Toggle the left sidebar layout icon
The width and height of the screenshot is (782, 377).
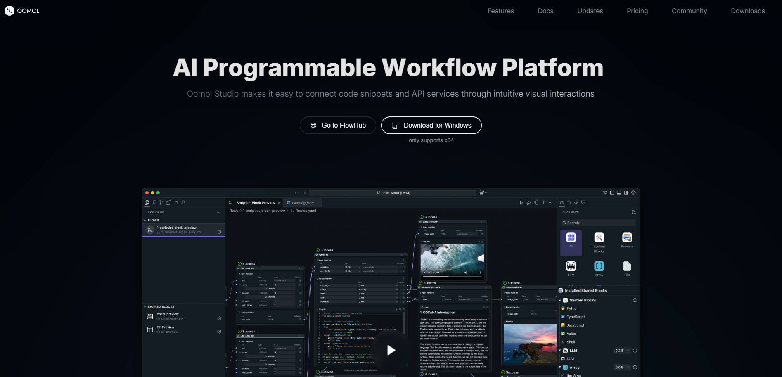(x=612, y=193)
